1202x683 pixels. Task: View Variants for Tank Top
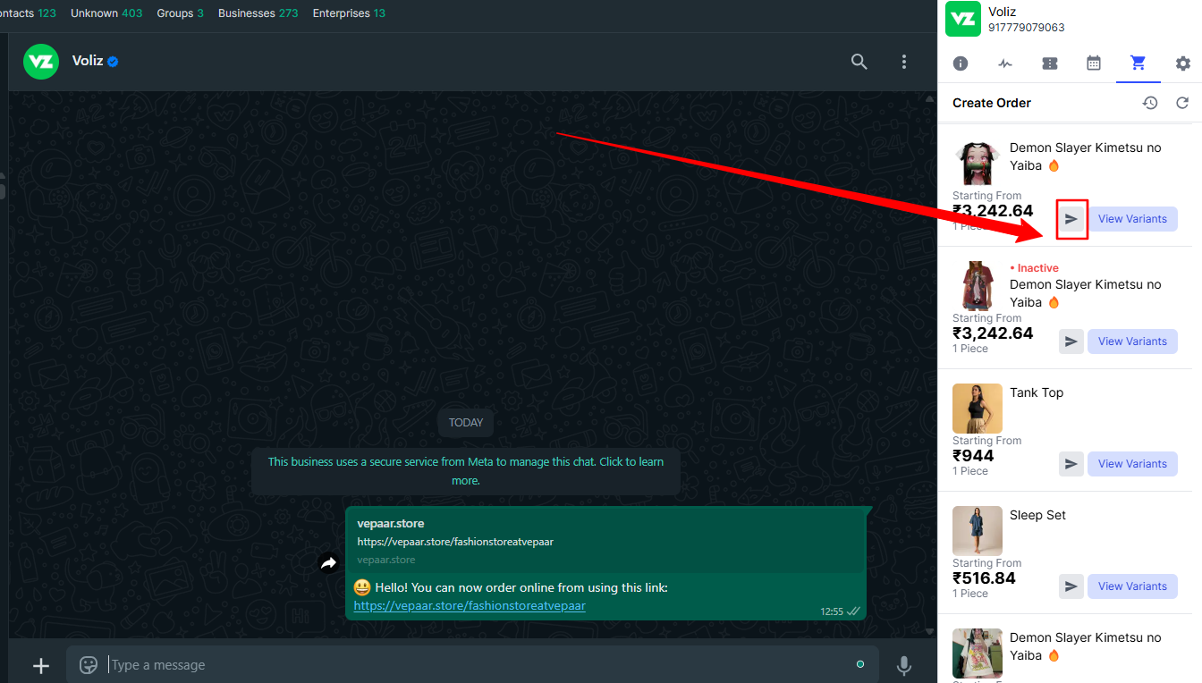[x=1132, y=464]
